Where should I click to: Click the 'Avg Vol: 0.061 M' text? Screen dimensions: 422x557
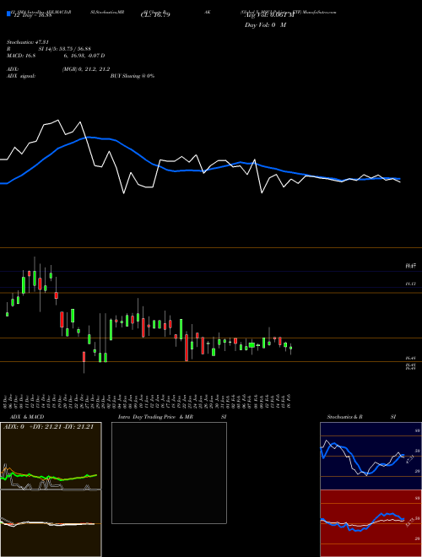(x=269, y=15)
